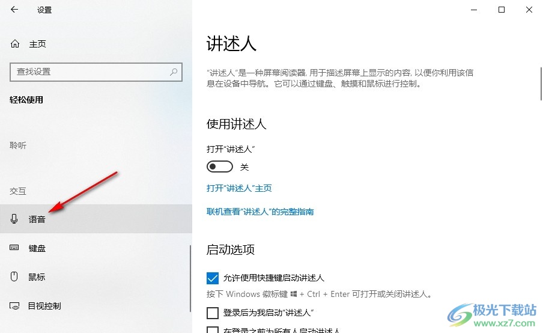Image resolution: width=543 pixels, height=333 pixels.
Task: Click the 查找设置 search field
Action: click(96, 72)
